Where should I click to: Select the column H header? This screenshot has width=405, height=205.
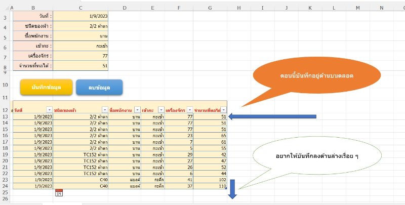(x=239, y=8)
